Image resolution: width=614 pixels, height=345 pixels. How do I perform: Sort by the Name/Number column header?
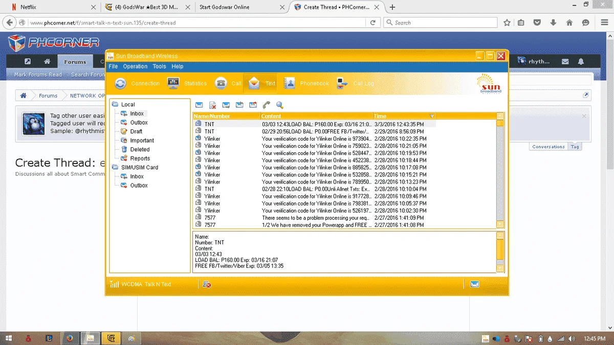pos(227,116)
